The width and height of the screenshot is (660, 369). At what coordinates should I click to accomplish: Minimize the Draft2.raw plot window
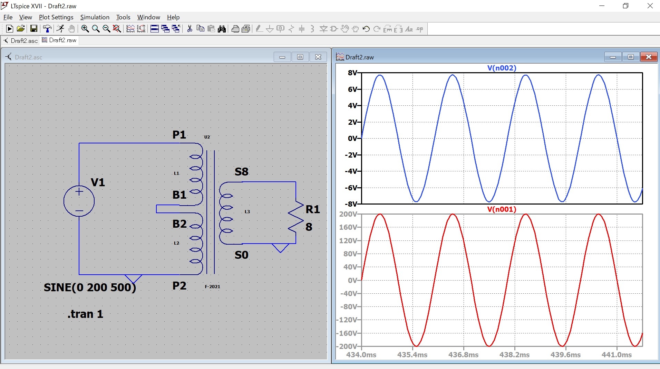pos(613,57)
